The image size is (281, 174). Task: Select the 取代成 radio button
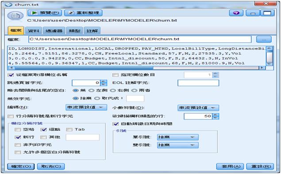[x=97, y=98]
